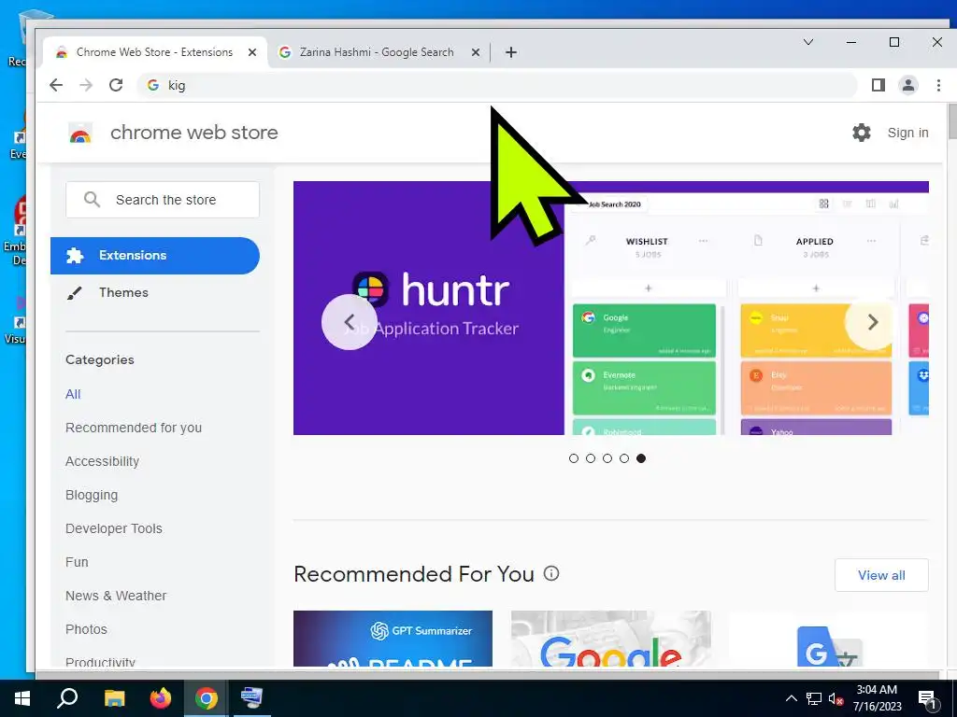Click the chrome web store rainbow logo
The height and width of the screenshot is (717, 957).
80,133
